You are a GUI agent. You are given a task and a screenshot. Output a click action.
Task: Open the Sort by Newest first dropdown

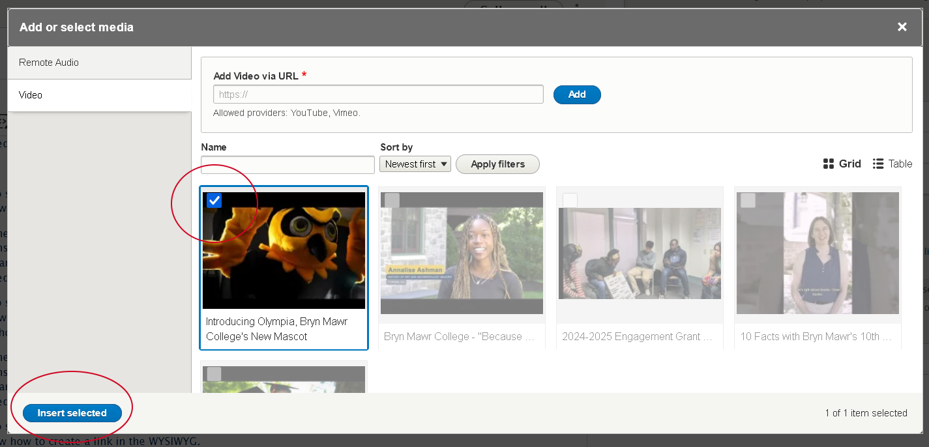tap(415, 164)
